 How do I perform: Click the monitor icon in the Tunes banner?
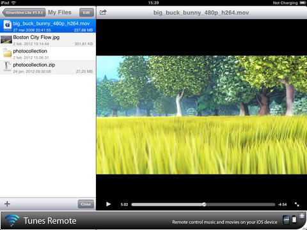(287, 219)
